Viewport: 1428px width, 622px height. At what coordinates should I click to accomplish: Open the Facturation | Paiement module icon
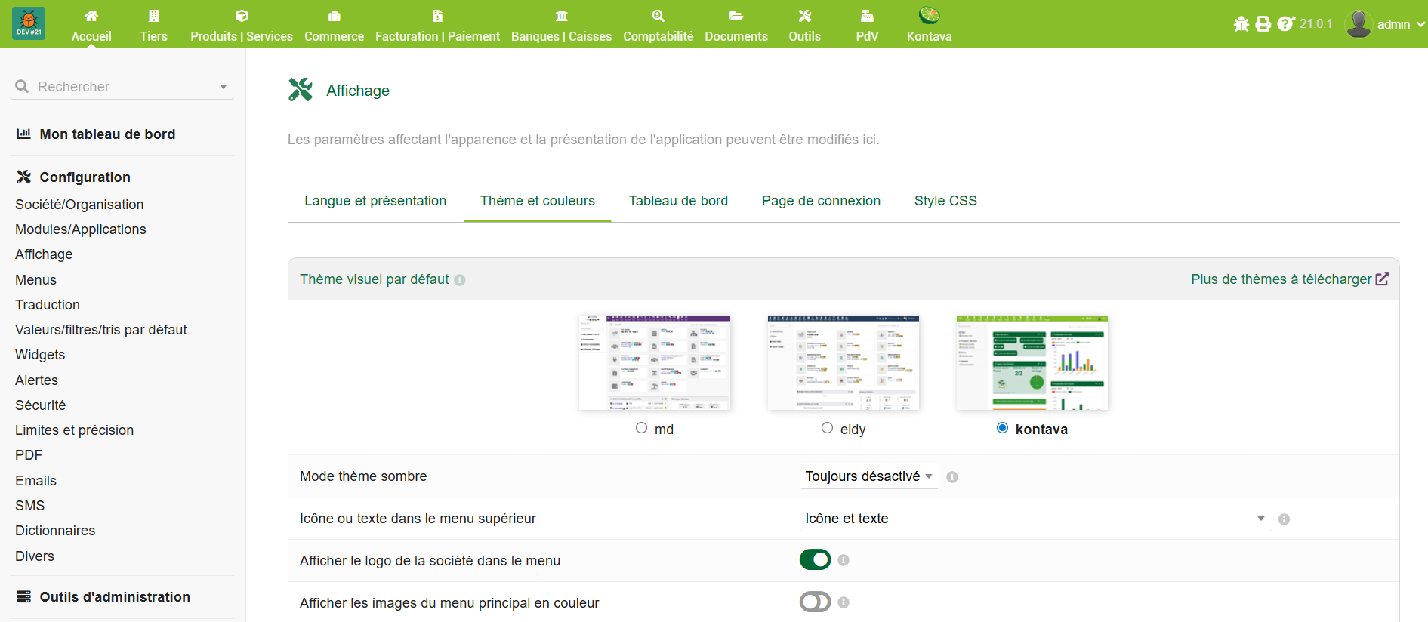437,16
